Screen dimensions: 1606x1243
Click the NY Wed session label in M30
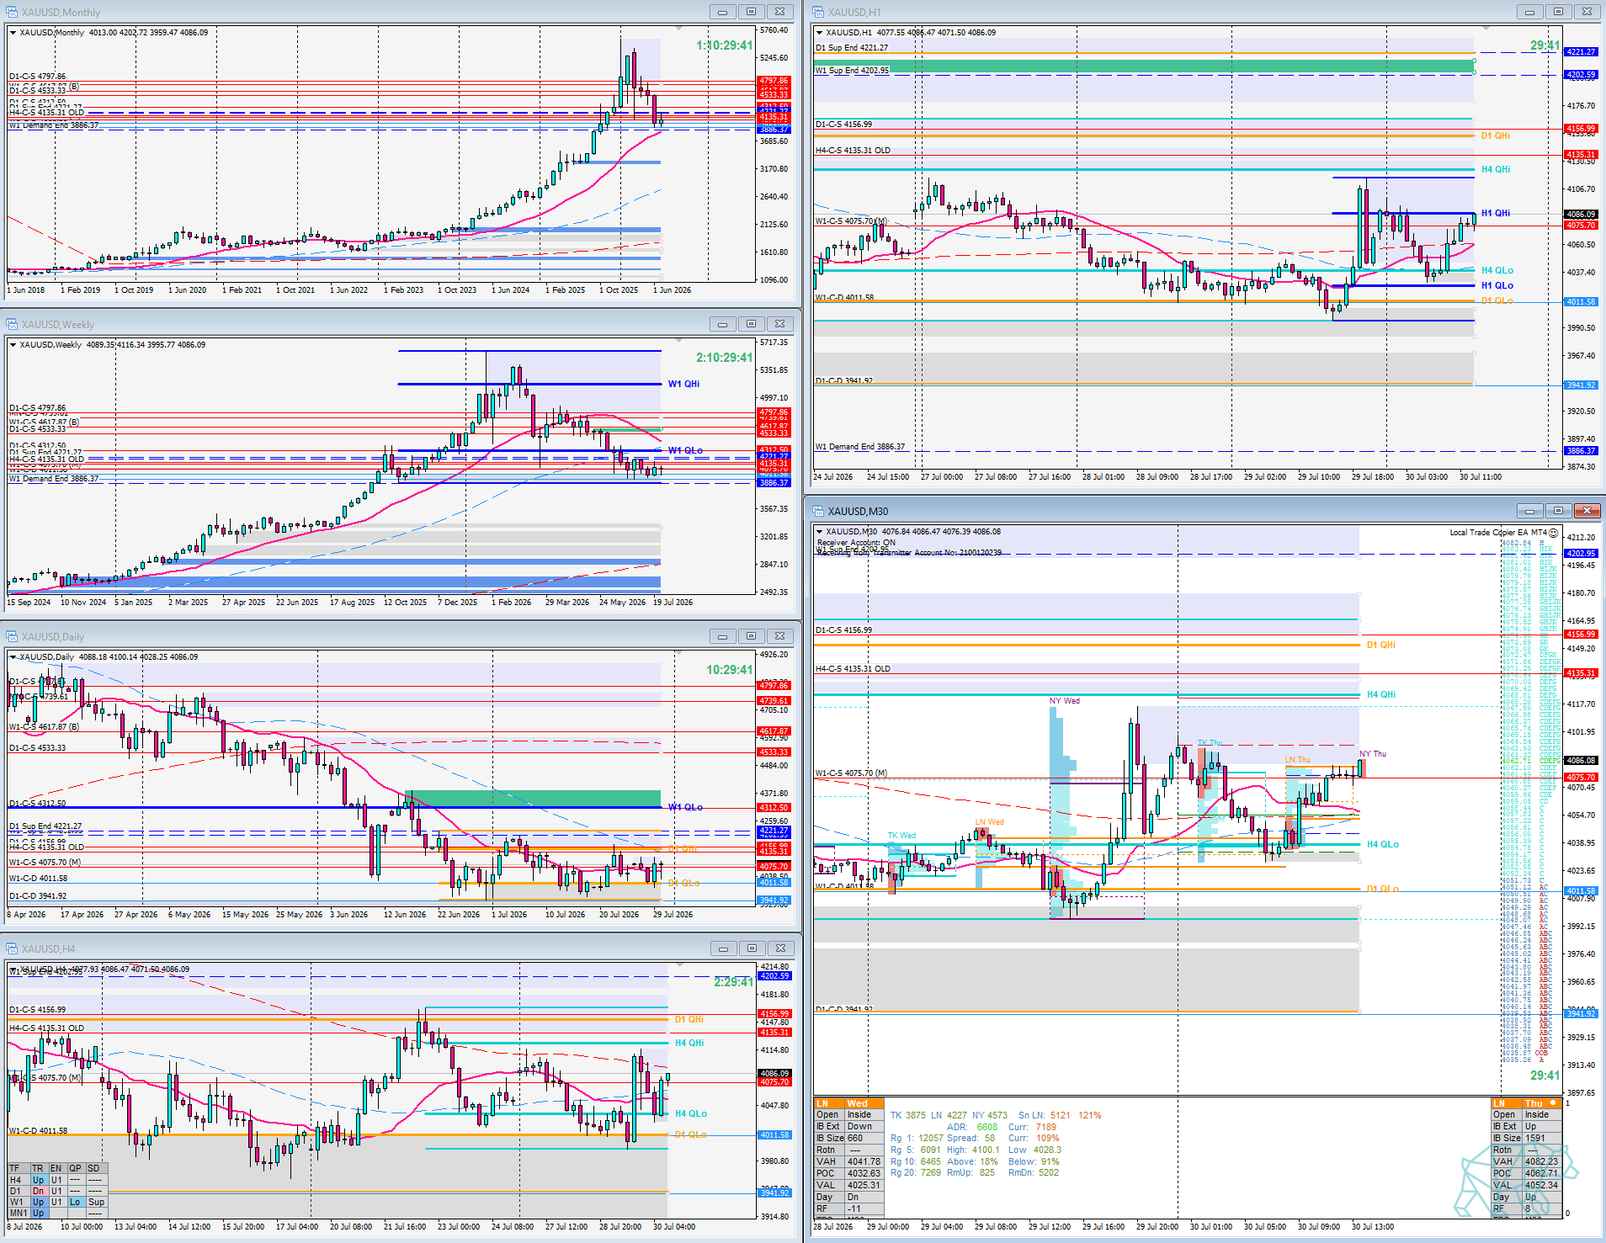[x=1064, y=701]
